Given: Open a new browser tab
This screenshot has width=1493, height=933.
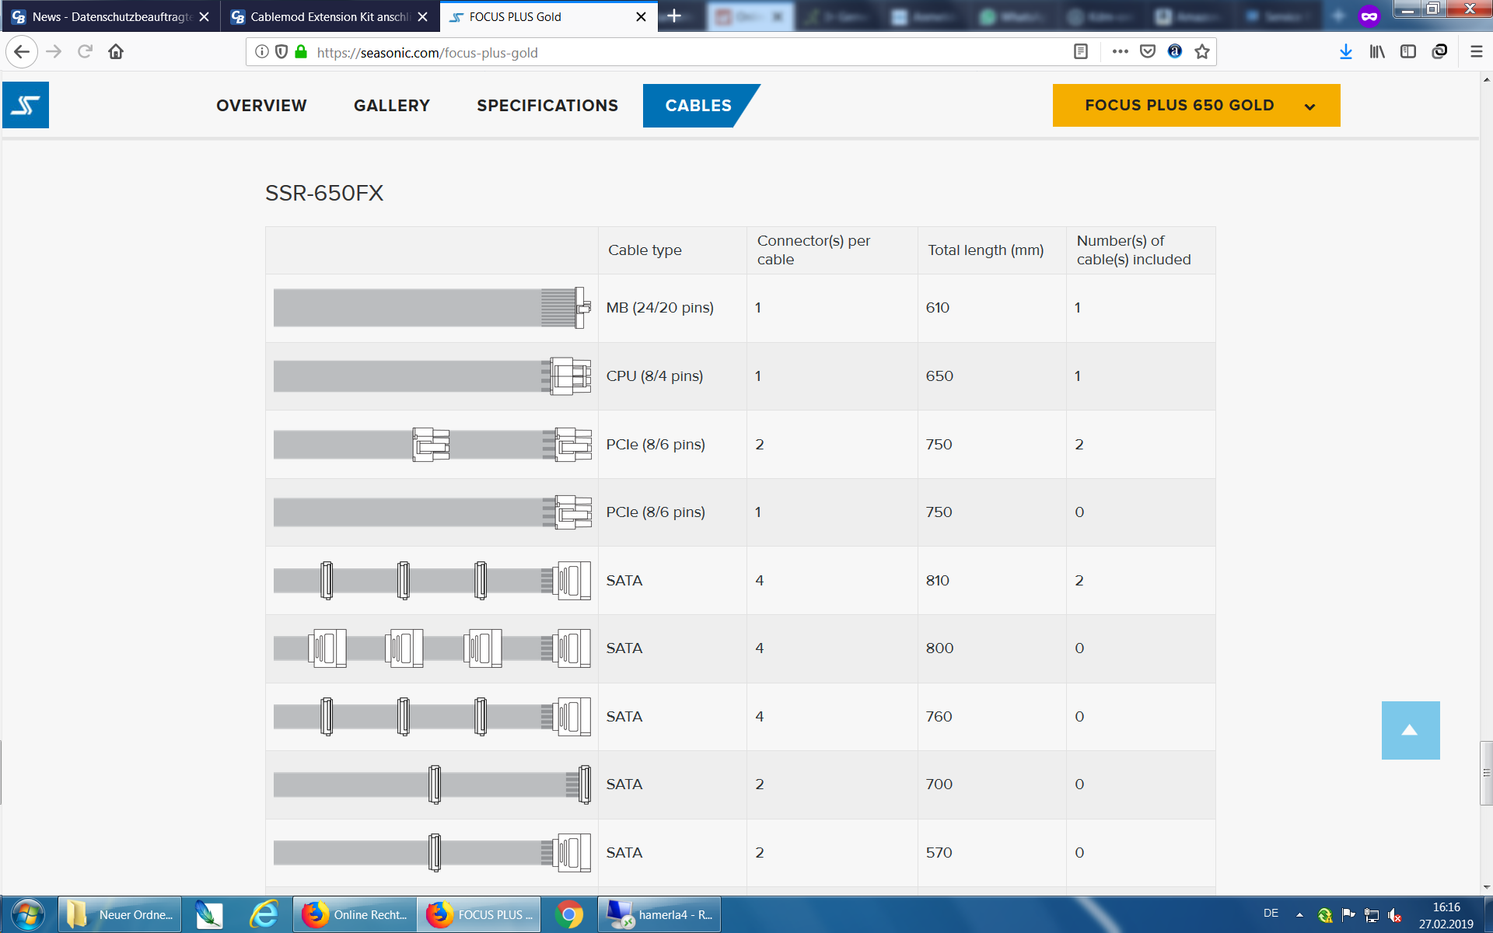Looking at the screenshot, I should tap(674, 16).
